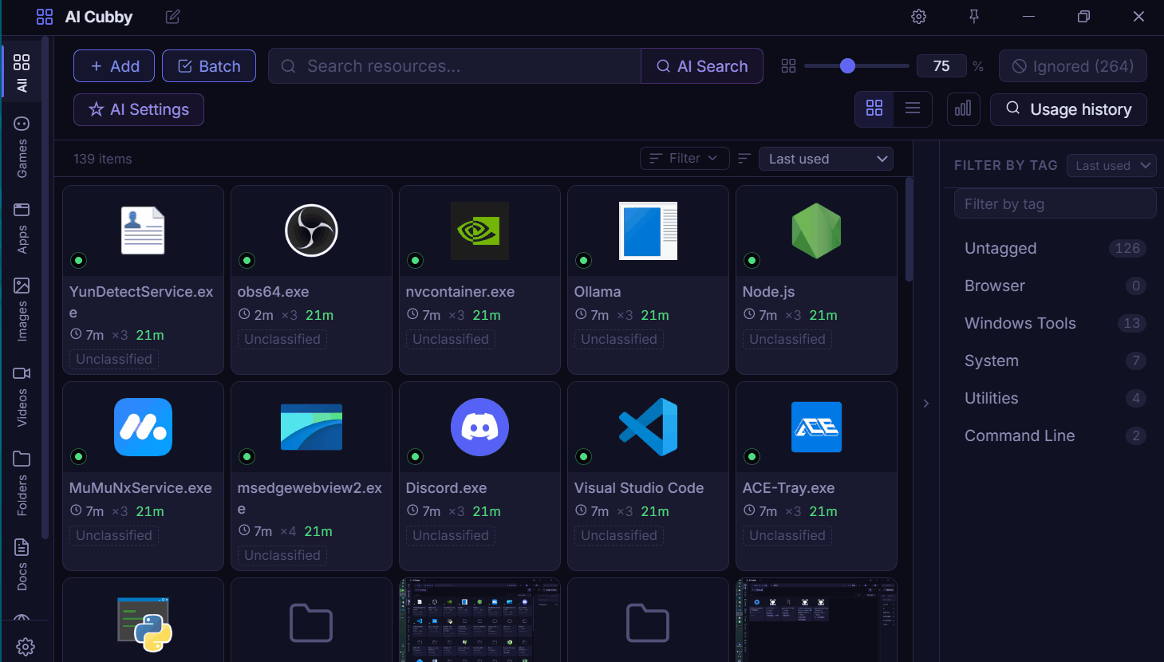Click the green status dot on Ollama

click(584, 260)
